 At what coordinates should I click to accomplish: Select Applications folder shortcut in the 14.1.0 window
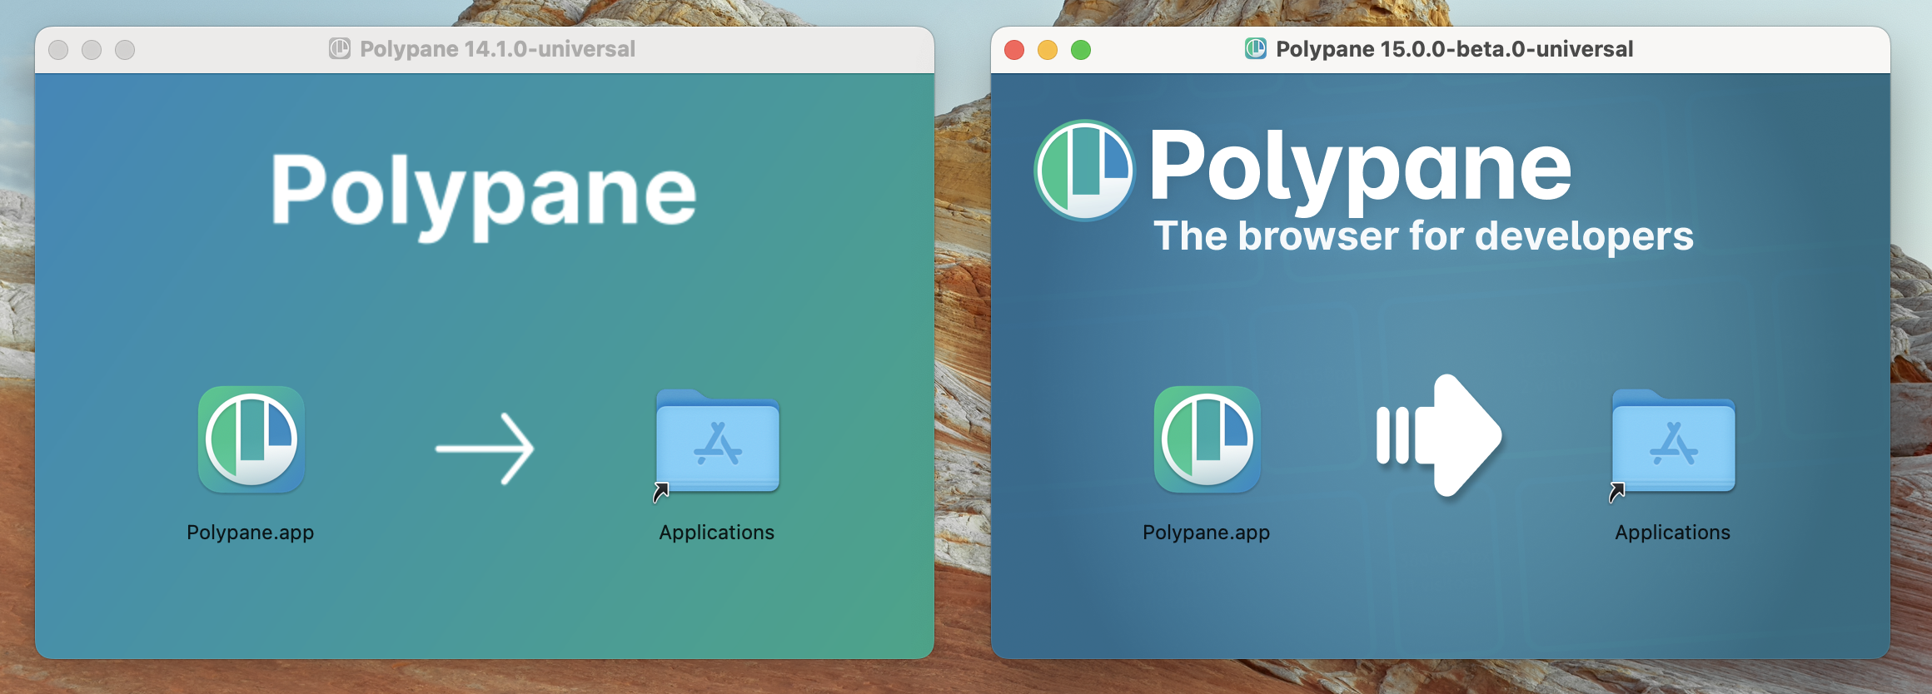tap(717, 444)
